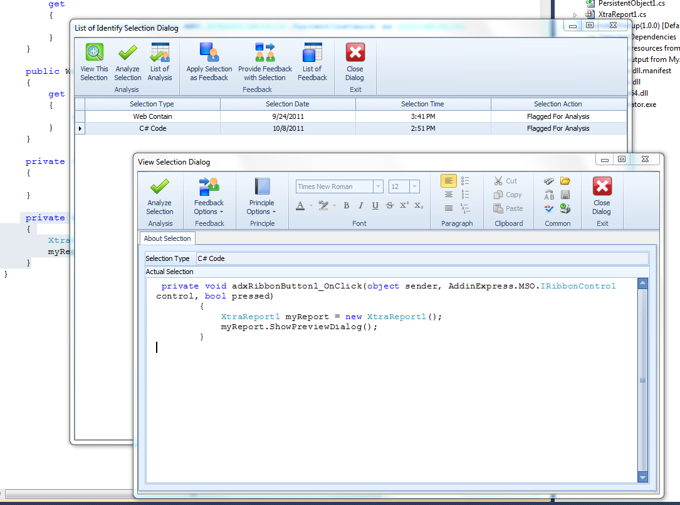The width and height of the screenshot is (680, 505).
Task: Open the font size 12 dropdown
Action: pyautogui.click(x=415, y=186)
